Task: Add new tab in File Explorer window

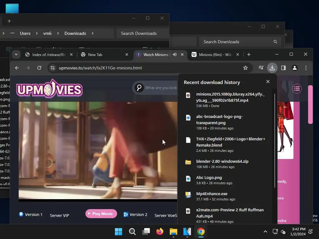Action: tap(9, 21)
